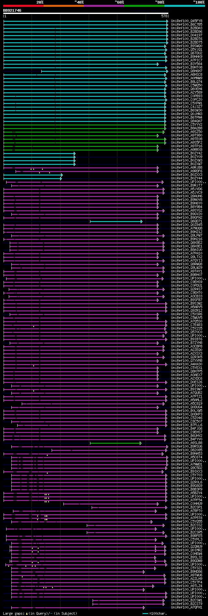Screen dimensions: 208x616
Task: Select the UniRef100_A7QYI3 label
Action: [187, 260]
